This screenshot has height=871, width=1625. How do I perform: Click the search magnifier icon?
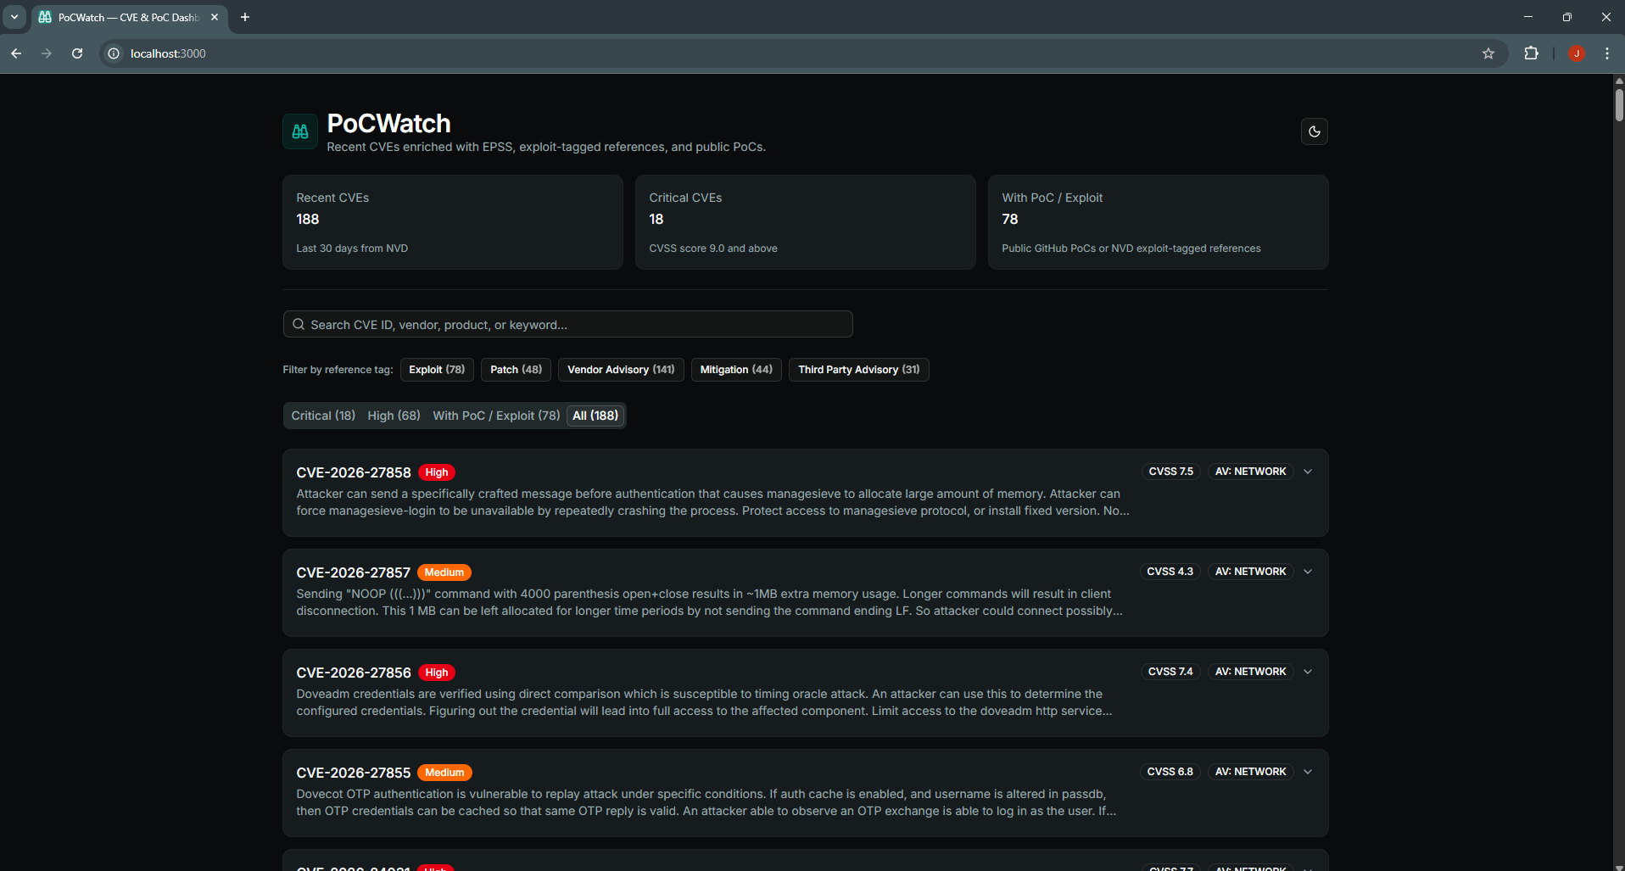coord(299,324)
